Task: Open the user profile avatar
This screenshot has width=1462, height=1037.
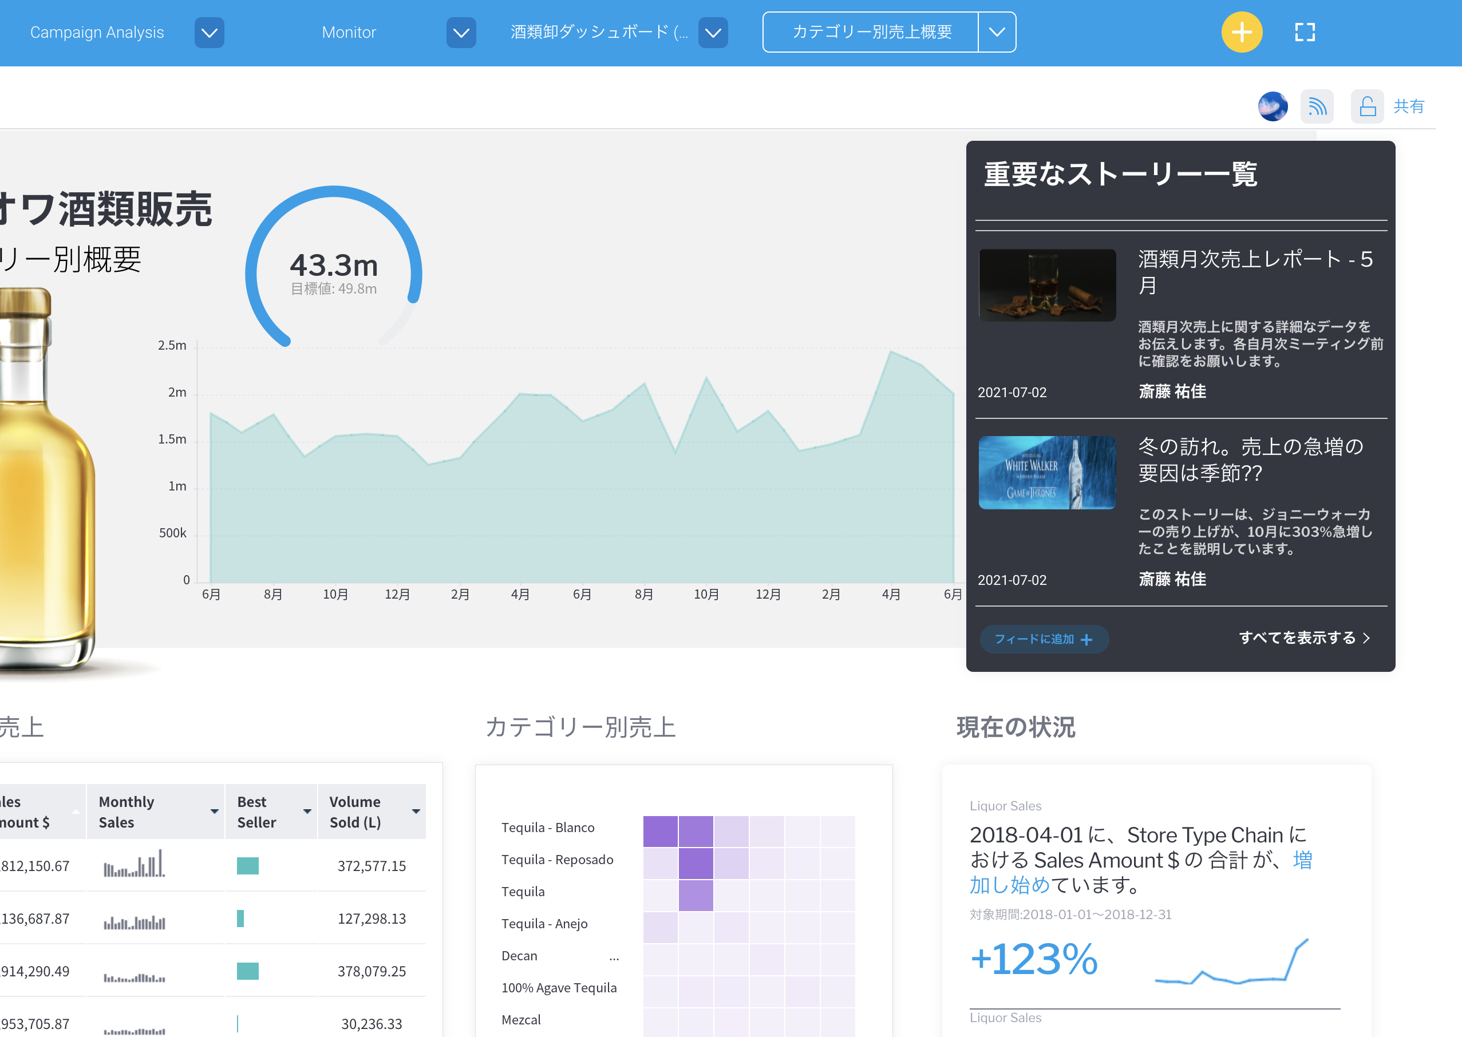Action: [x=1273, y=106]
